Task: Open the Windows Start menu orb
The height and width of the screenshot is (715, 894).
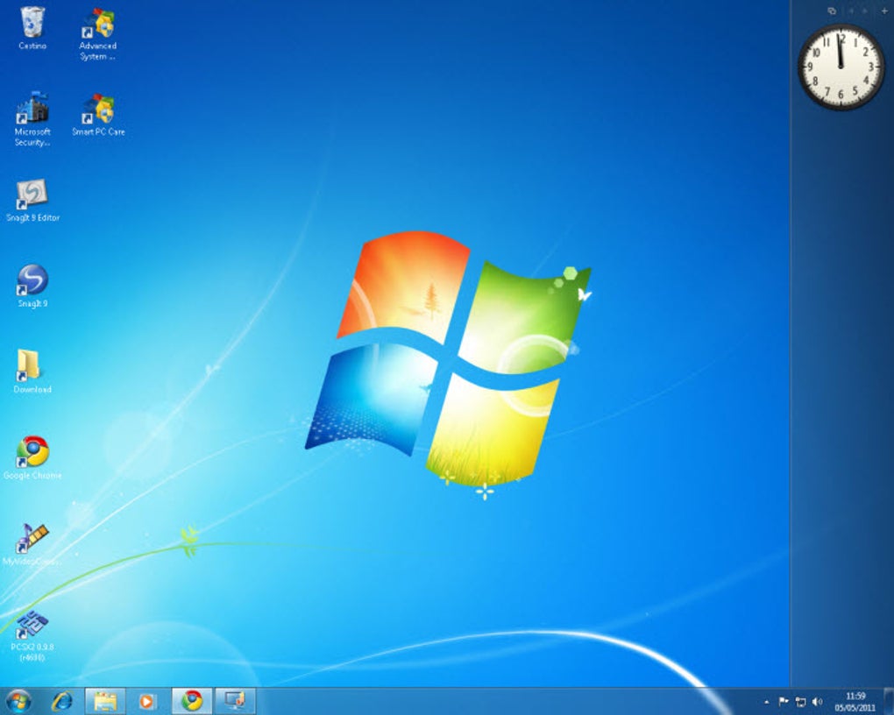Action: [18, 701]
